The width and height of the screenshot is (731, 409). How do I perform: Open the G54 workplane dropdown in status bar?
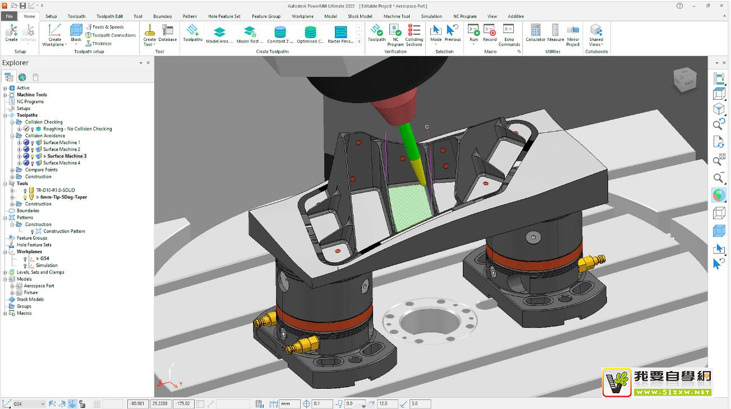click(x=42, y=404)
